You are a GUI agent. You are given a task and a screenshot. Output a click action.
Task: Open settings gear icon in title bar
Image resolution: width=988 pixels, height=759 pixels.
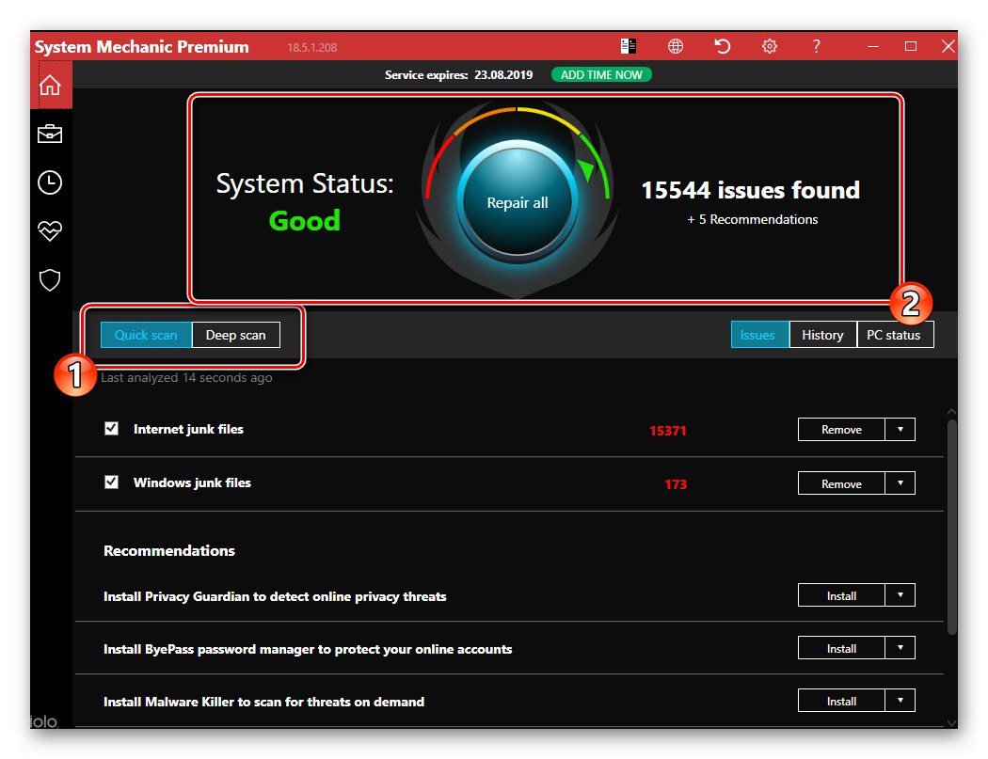coord(770,46)
